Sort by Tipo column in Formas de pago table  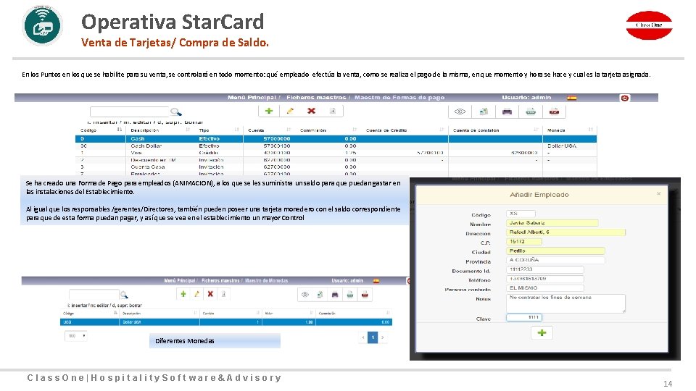219,130
